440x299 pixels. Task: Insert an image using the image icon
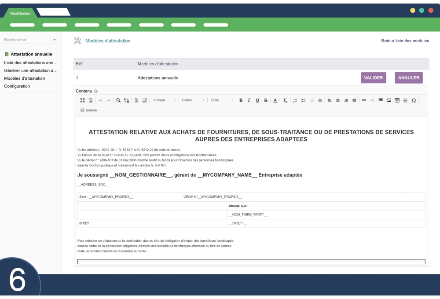pyautogui.click(x=389, y=100)
